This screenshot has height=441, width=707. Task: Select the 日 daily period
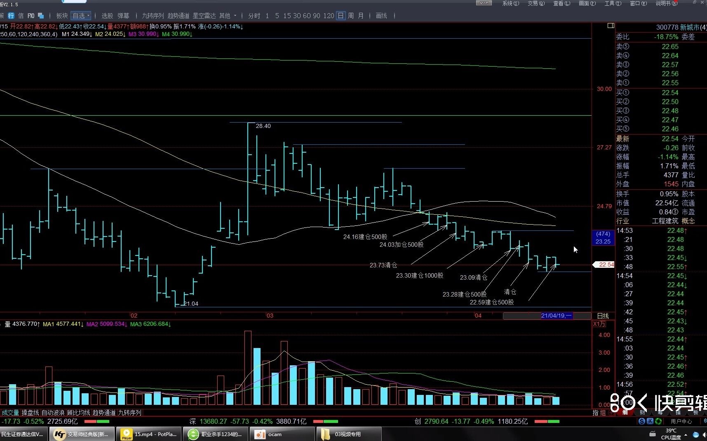click(341, 16)
